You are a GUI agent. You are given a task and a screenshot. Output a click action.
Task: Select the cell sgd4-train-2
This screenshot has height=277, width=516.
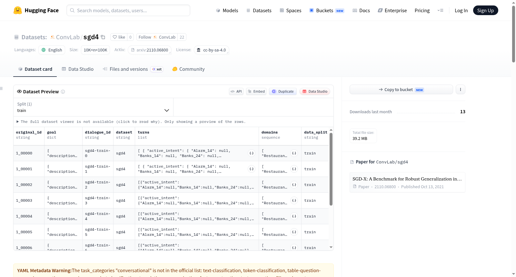(98, 185)
